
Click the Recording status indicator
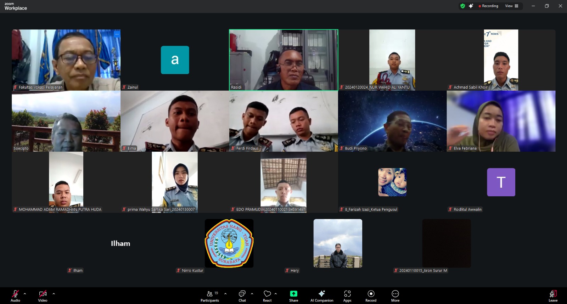point(488,6)
